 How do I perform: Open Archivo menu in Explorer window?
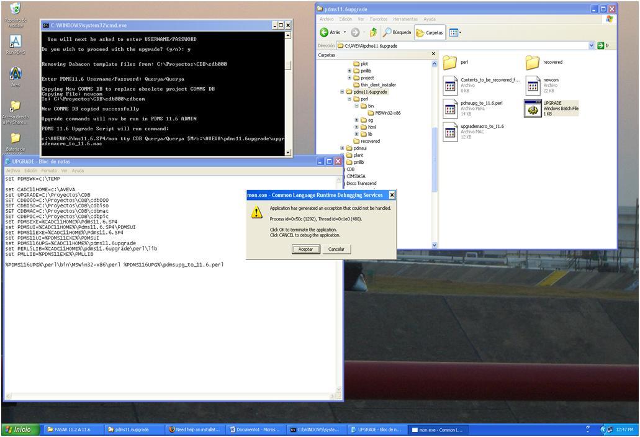(327, 19)
